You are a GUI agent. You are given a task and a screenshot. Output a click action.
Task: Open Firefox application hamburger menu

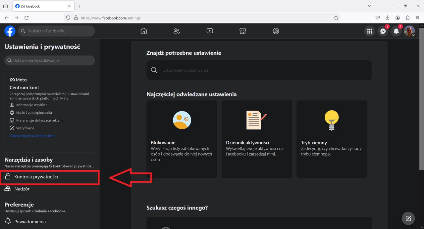coord(417,18)
